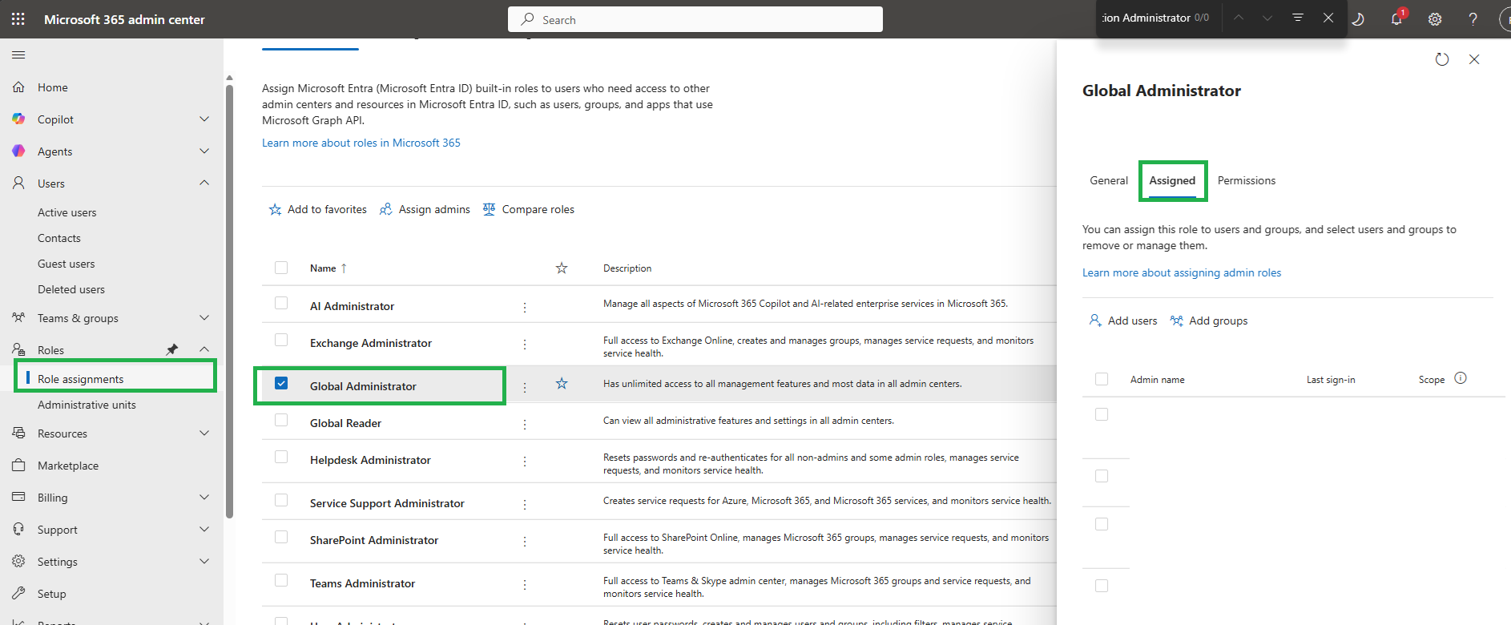The width and height of the screenshot is (1511, 625).
Task: Select the Global Reader checkbox
Action: 281,420
